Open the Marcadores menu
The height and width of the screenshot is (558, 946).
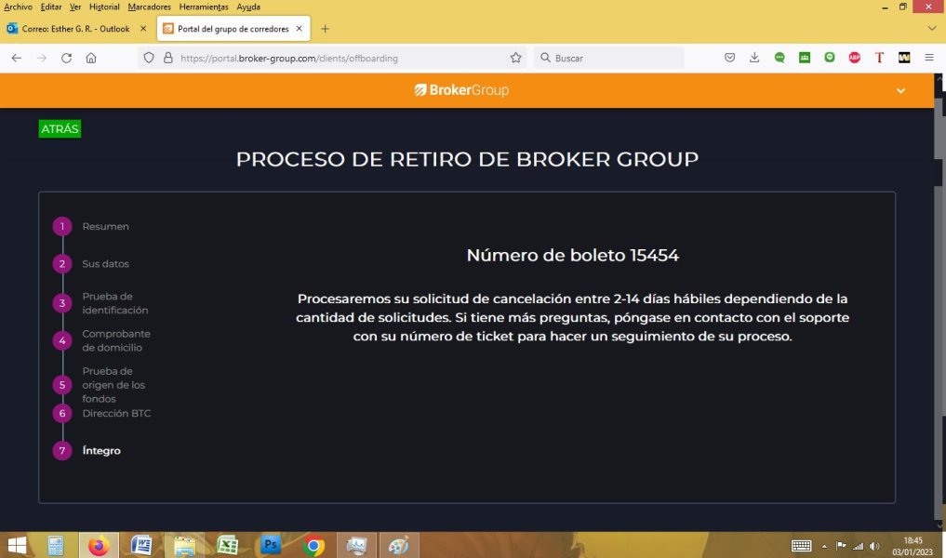coord(149,7)
